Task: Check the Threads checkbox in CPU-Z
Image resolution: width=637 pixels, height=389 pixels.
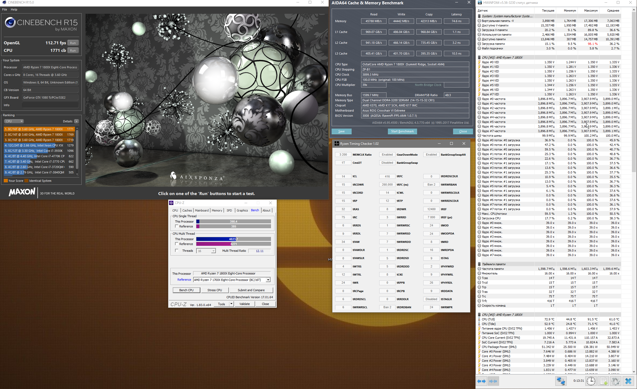Action: point(177,251)
